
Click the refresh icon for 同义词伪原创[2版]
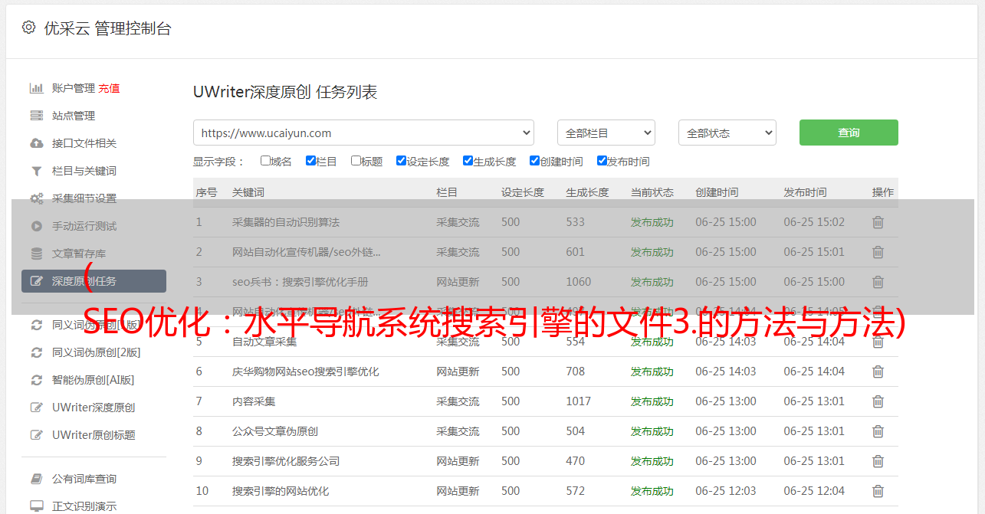coord(36,352)
